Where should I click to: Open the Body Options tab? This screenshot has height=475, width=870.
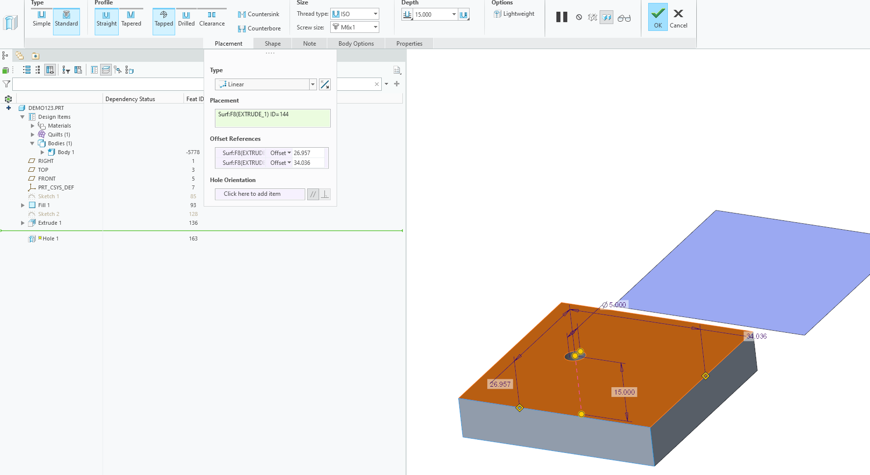click(x=356, y=44)
